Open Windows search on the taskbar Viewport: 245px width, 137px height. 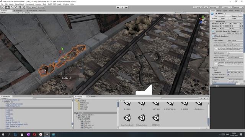tap(9, 134)
